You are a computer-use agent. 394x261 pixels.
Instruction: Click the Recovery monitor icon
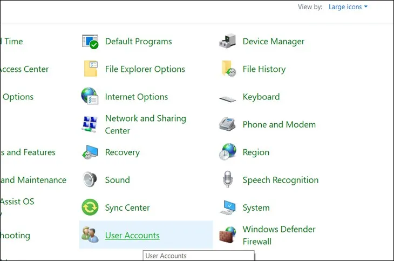(90, 152)
